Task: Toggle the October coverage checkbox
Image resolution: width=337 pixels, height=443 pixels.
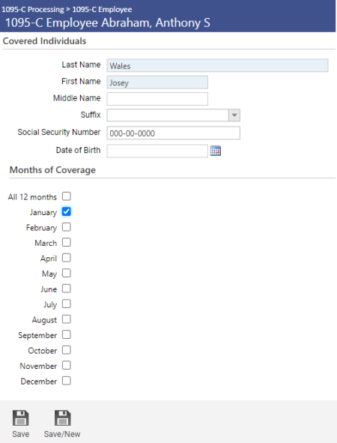Action: pos(67,350)
